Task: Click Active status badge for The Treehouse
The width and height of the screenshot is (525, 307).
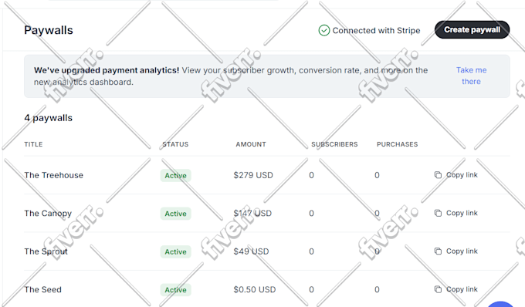Action: point(175,176)
